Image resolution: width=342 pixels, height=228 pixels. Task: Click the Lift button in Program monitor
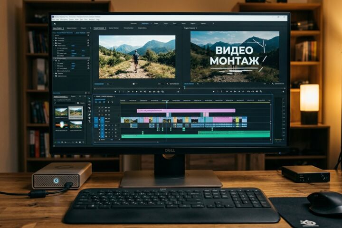click(x=248, y=92)
